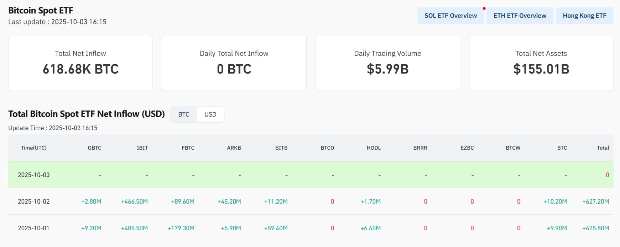
Task: Click the +1.70M HODL value
Action: 371,202
